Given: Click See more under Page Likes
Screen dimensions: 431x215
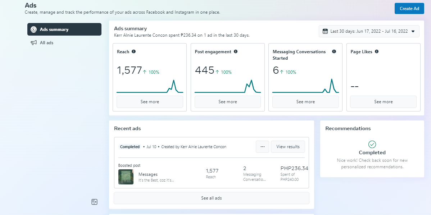Looking at the screenshot, I should [383, 102].
